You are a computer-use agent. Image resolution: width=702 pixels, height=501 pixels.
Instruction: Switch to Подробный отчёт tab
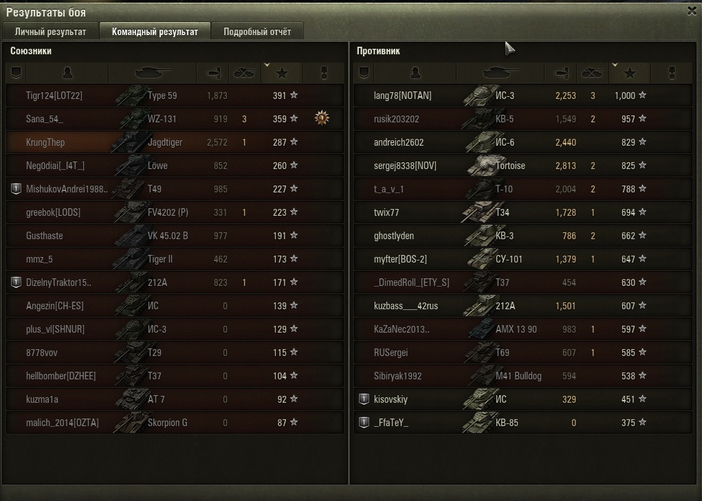point(257,32)
